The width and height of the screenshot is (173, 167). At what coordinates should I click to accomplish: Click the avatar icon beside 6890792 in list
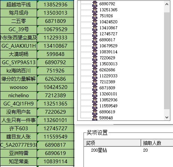[x=95, y=4]
